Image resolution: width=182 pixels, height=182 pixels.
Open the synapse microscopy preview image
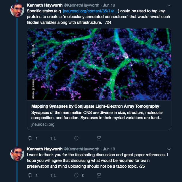(x=99, y=64)
